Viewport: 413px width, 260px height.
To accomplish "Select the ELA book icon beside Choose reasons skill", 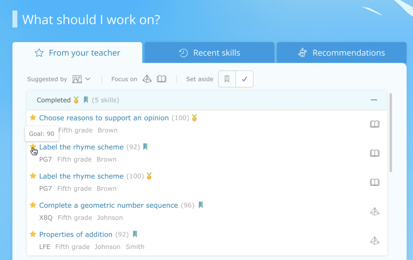I will [x=374, y=124].
